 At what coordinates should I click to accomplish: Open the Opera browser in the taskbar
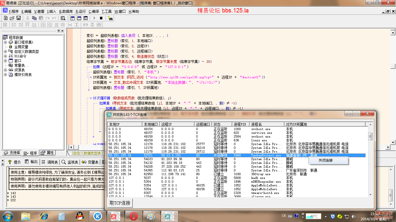[x=134, y=216]
